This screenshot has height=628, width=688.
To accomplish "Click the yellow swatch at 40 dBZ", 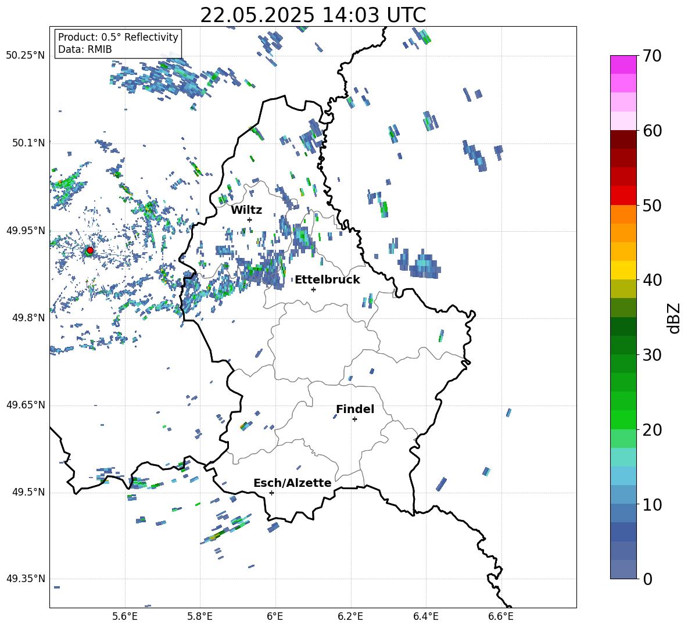I will (623, 270).
